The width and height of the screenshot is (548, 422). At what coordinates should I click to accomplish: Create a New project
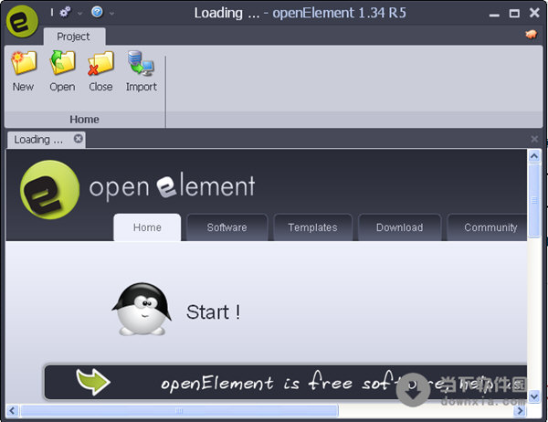pos(24,71)
